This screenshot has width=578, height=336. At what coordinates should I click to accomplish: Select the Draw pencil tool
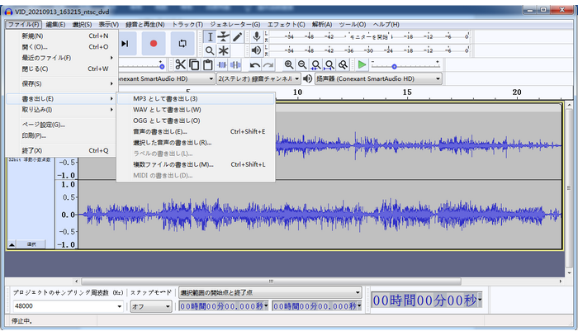pos(237,36)
